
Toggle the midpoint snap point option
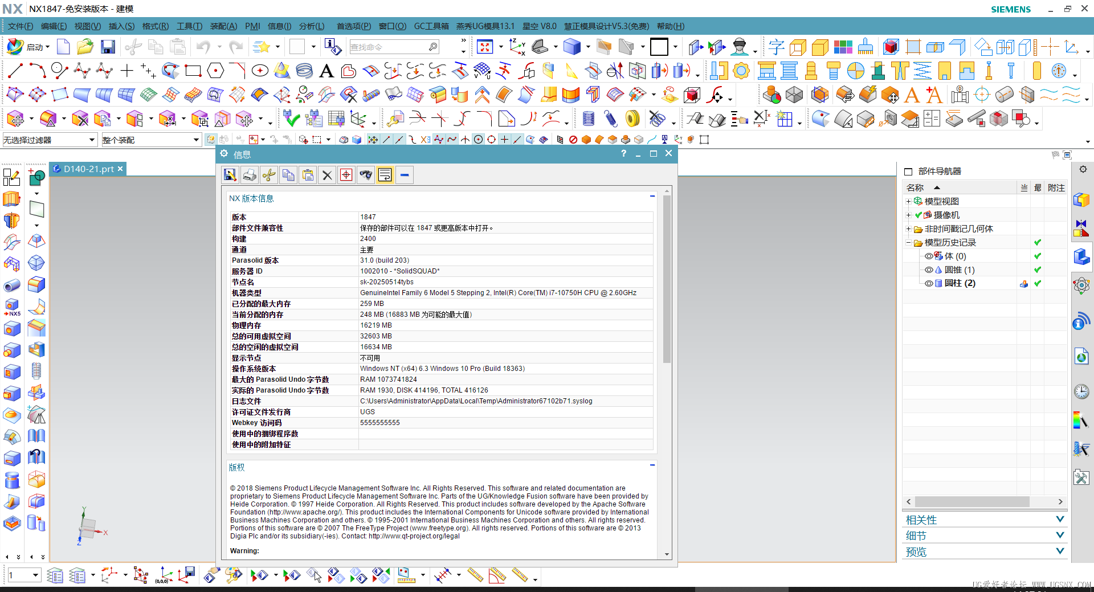click(399, 140)
